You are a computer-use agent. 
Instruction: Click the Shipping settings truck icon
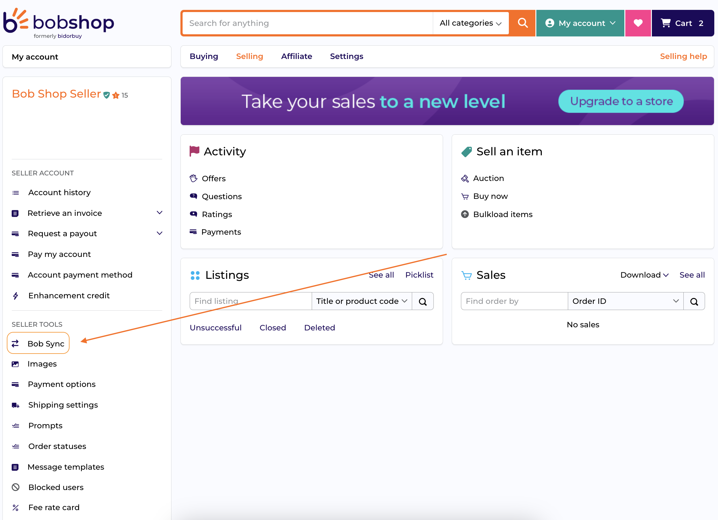(x=15, y=405)
